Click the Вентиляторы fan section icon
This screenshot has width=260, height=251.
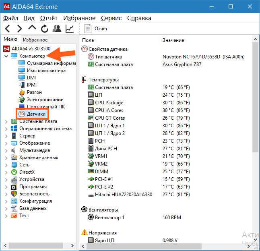84,210
